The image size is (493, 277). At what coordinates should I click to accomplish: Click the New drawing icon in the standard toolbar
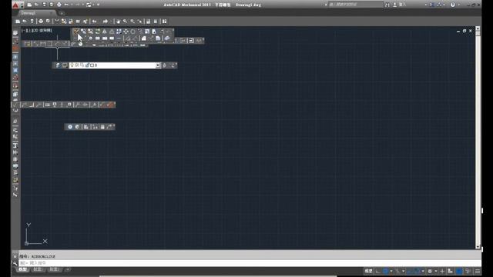(18, 22)
